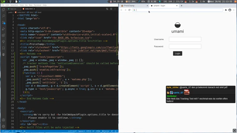
Task: Open the Terminal menu
Action: point(37,5)
